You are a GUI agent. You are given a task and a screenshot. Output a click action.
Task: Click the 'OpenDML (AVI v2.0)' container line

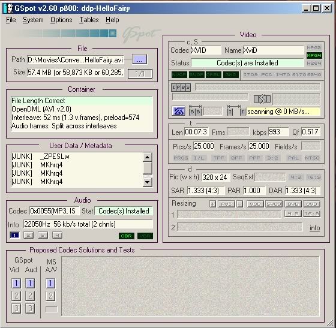click(x=41, y=109)
